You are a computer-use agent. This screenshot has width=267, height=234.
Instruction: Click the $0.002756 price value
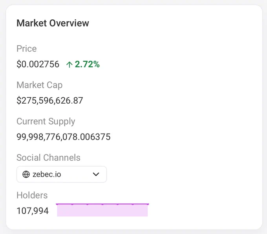[x=38, y=64]
